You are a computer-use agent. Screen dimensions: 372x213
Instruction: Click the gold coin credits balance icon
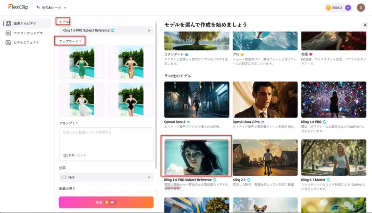328,8
